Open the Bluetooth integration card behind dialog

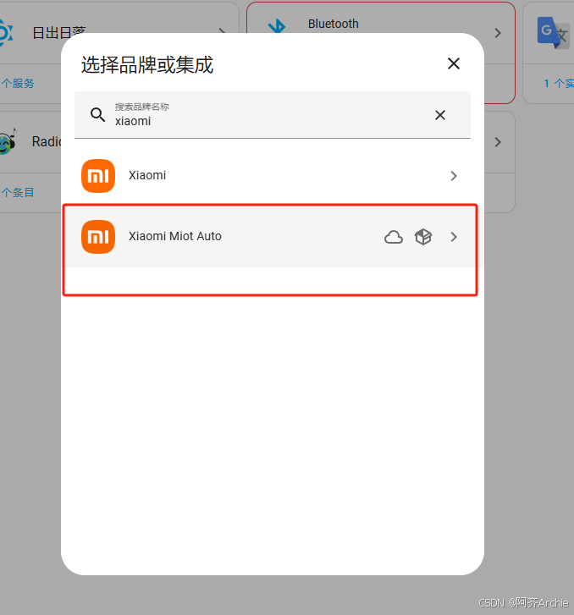[381, 19]
